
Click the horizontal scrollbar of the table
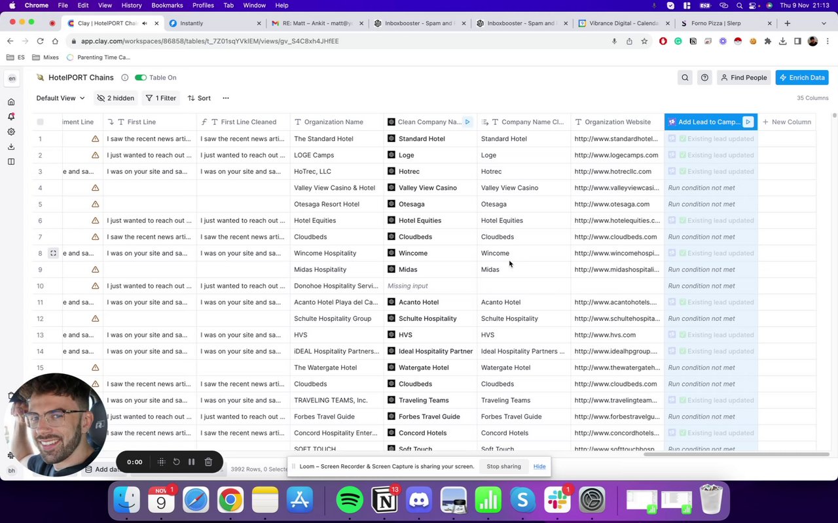click(737, 454)
